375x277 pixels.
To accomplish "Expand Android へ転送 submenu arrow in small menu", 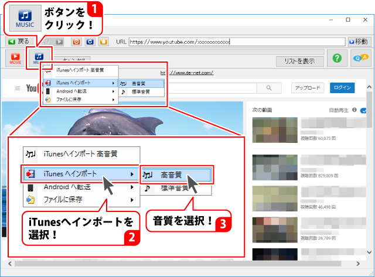I will [113, 91].
